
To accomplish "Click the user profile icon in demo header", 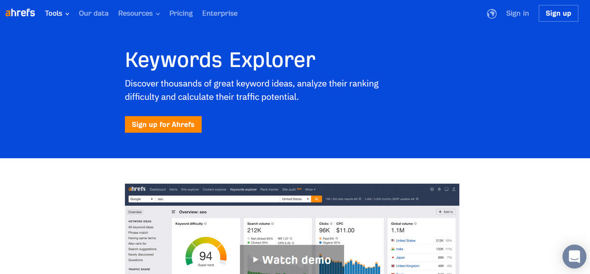I will [x=454, y=189].
